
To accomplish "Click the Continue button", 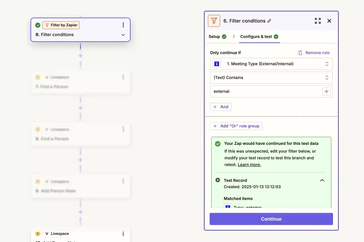I will pos(271,219).
